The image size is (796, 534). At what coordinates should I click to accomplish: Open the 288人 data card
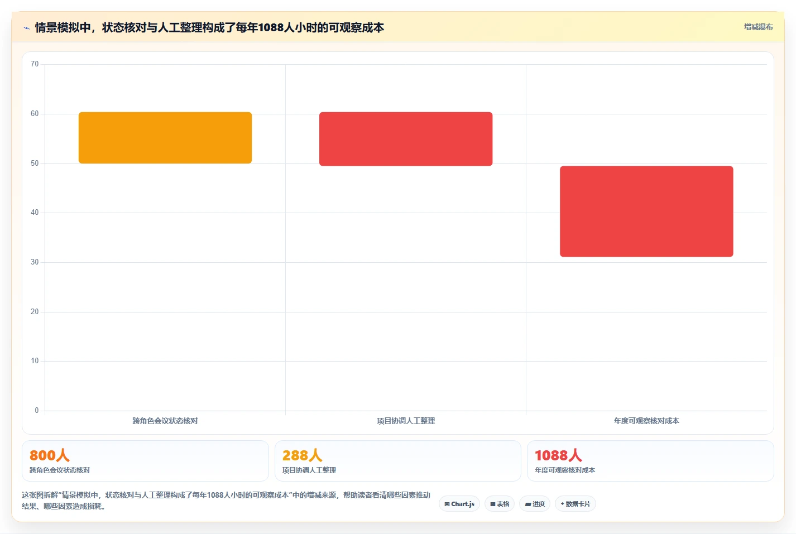(397, 461)
